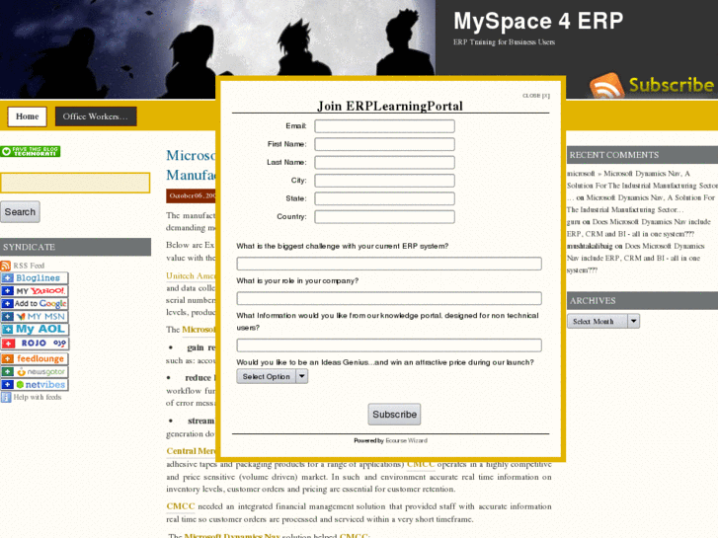718x538 pixels.
Task: Focus the Email input field
Action: tap(384, 126)
